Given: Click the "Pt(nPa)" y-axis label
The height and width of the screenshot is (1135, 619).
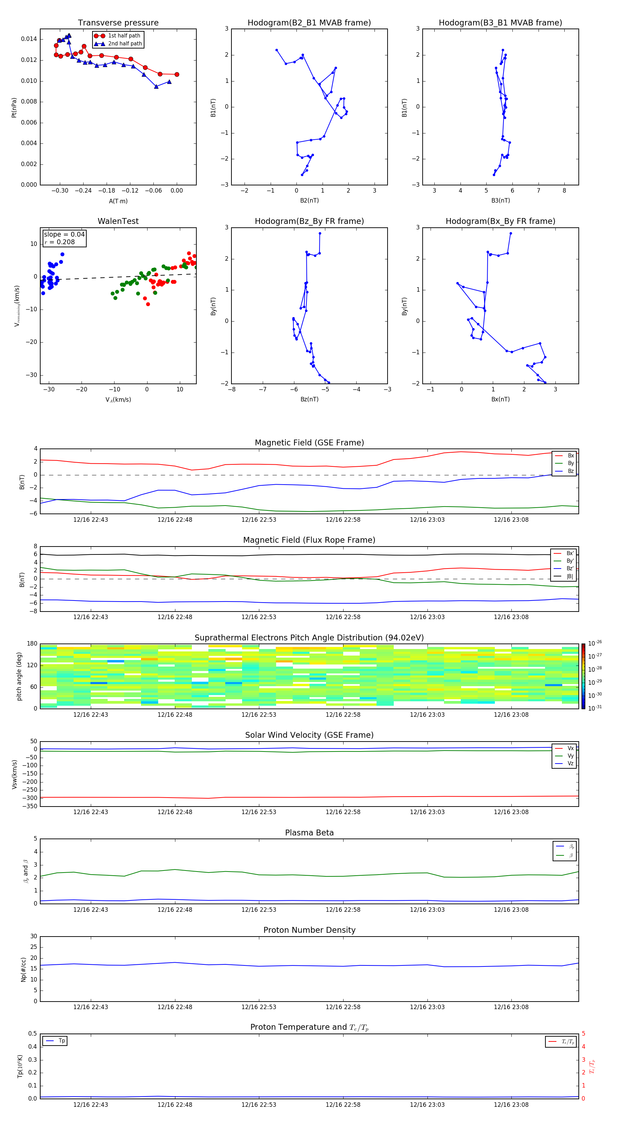Looking at the screenshot, I should (14, 107).
